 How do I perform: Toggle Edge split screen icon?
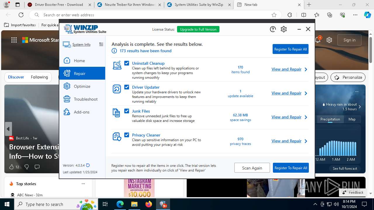[x=304, y=15]
